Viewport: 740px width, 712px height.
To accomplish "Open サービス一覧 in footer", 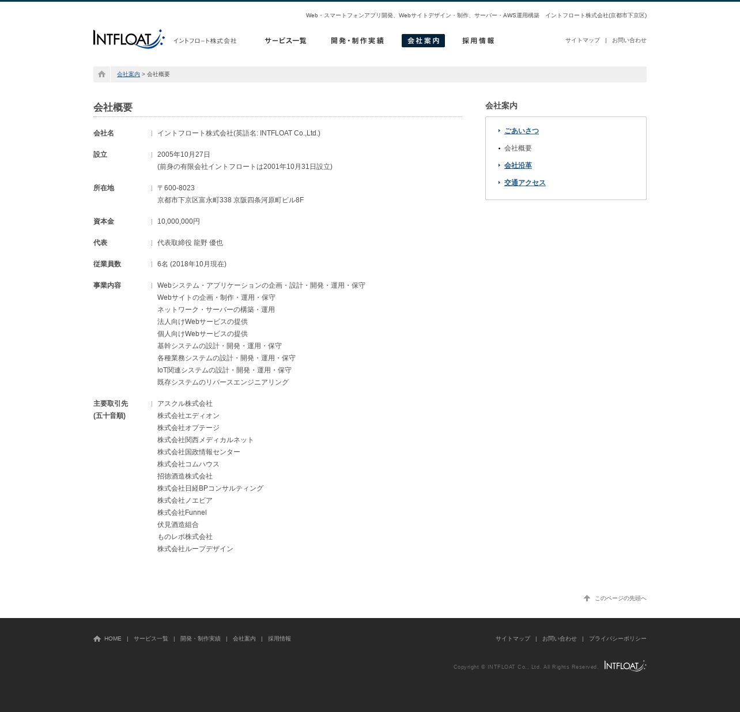I will (151, 639).
